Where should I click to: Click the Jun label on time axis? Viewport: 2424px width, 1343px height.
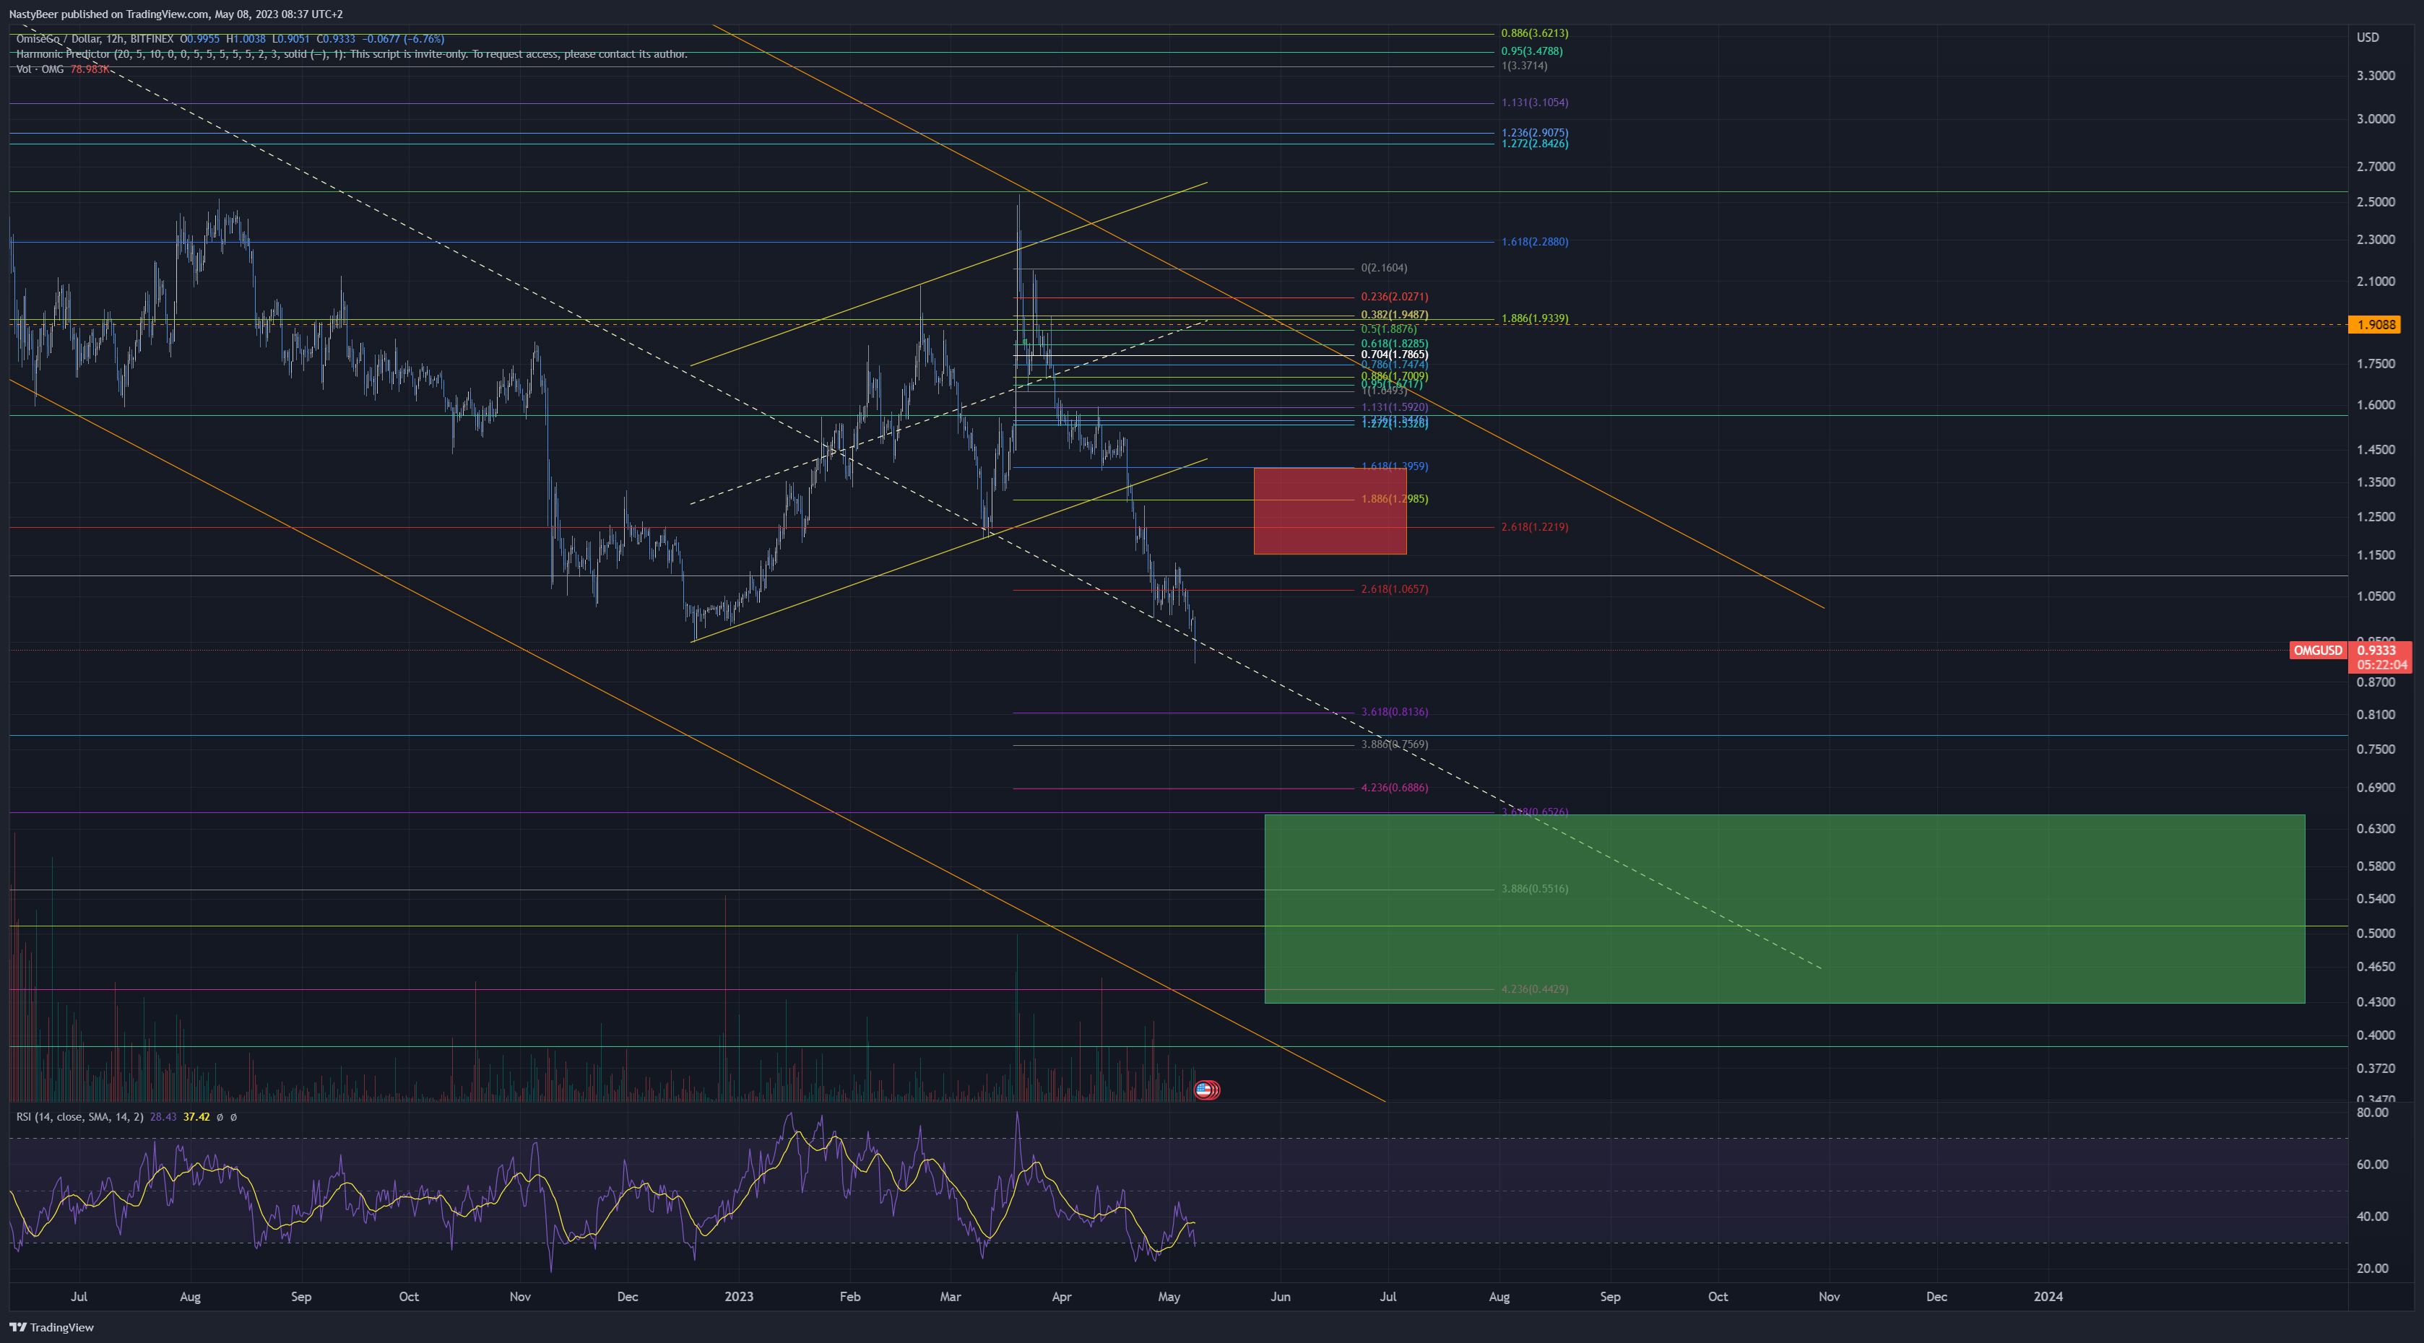(x=1280, y=1297)
